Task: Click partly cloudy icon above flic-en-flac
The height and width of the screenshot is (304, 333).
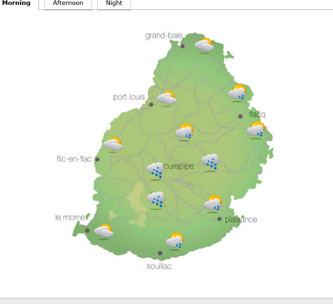Action: coord(113,144)
